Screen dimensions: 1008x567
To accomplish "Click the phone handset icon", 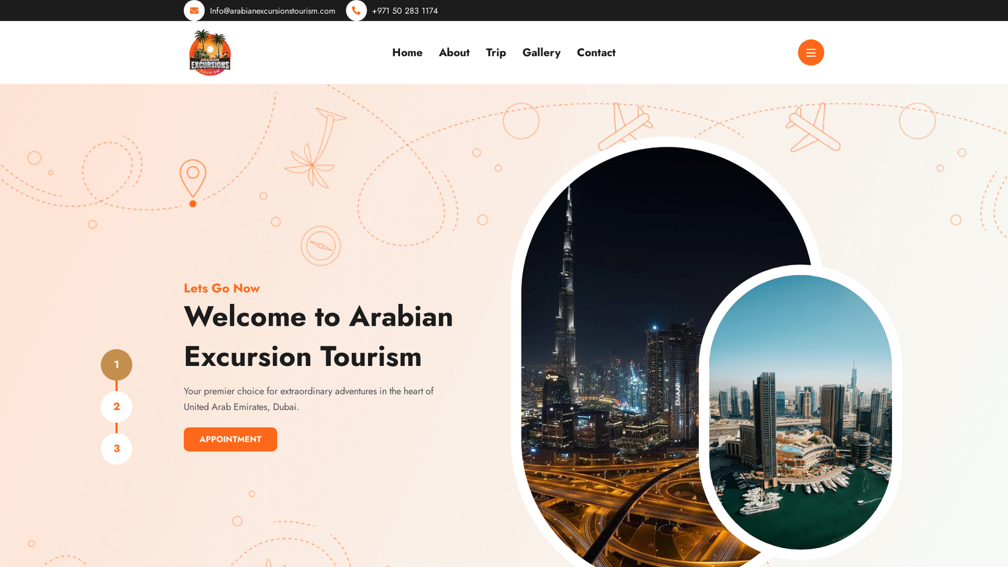I will tap(356, 11).
